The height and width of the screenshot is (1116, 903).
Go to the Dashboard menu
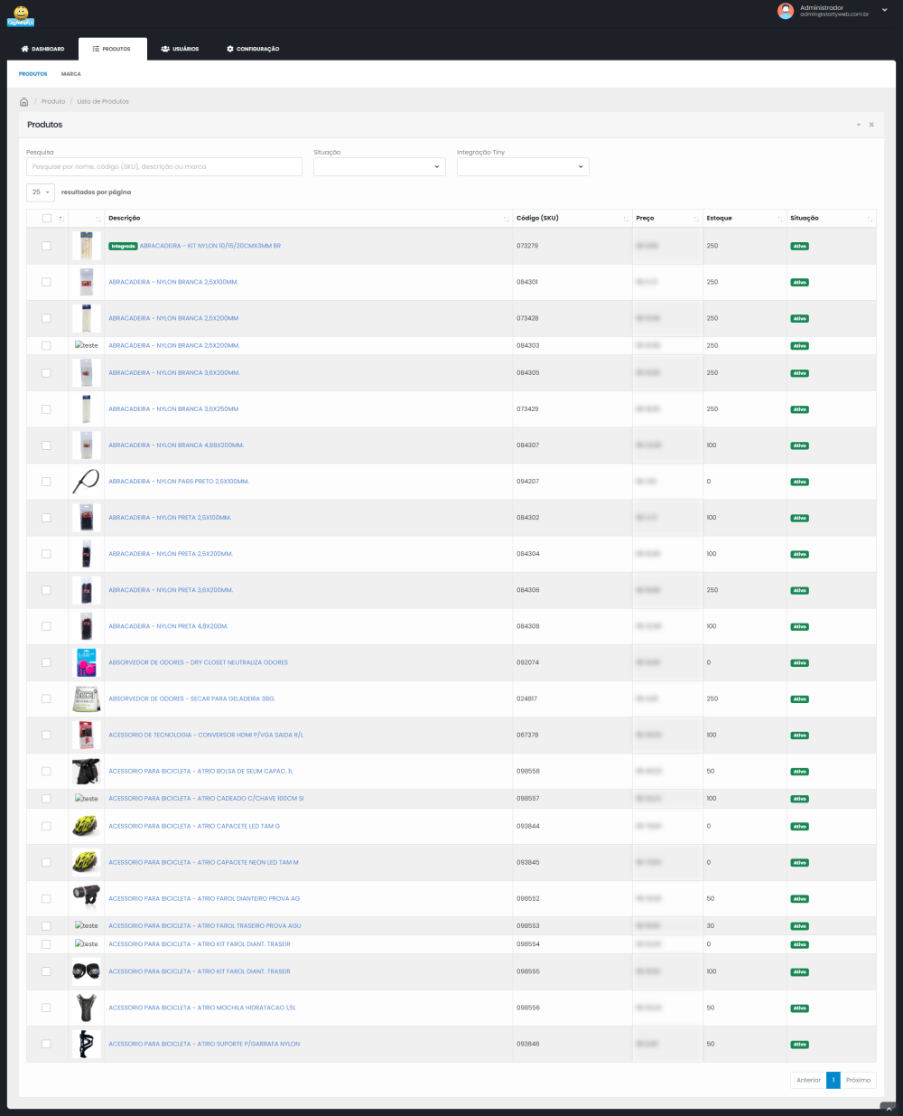[42, 49]
